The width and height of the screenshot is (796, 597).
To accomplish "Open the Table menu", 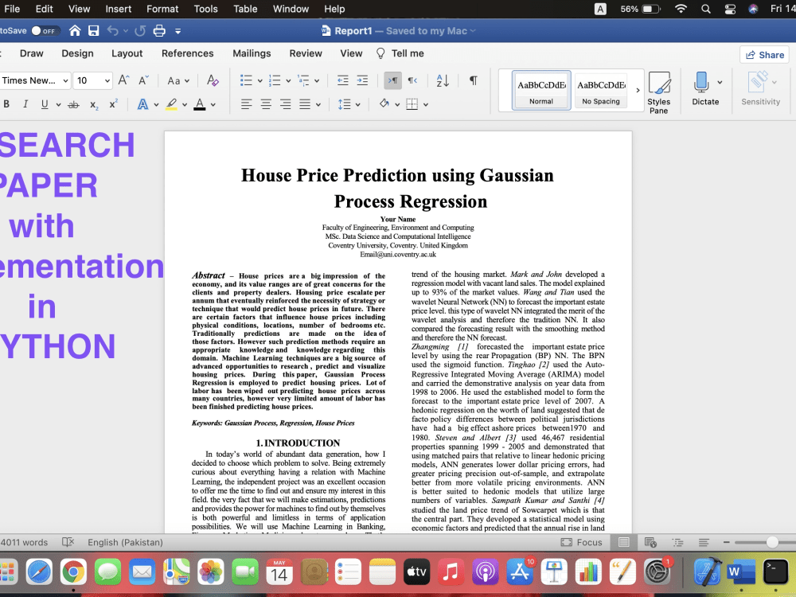I will 245,9.
